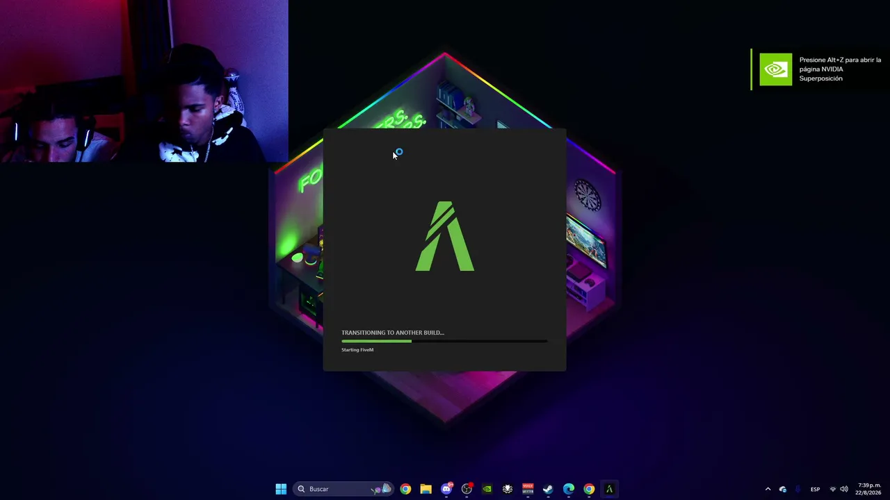Switch to OBS Studio on the taskbar
Image resolution: width=890 pixels, height=500 pixels.
[x=467, y=489]
